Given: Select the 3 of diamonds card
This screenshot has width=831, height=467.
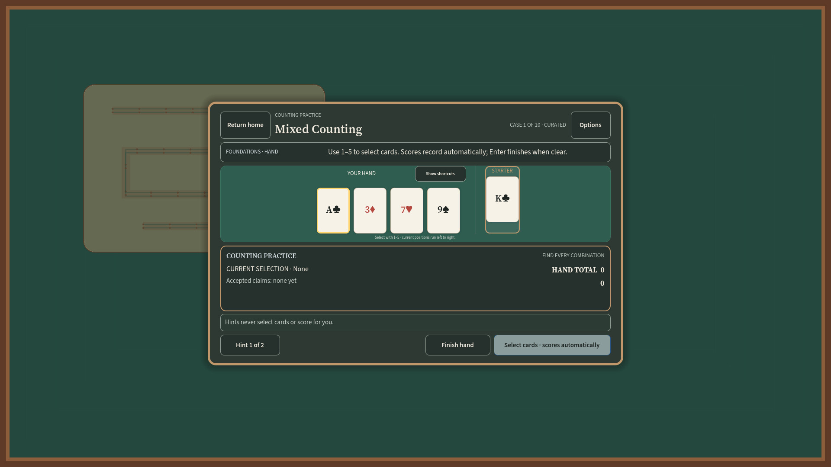Looking at the screenshot, I should (370, 211).
